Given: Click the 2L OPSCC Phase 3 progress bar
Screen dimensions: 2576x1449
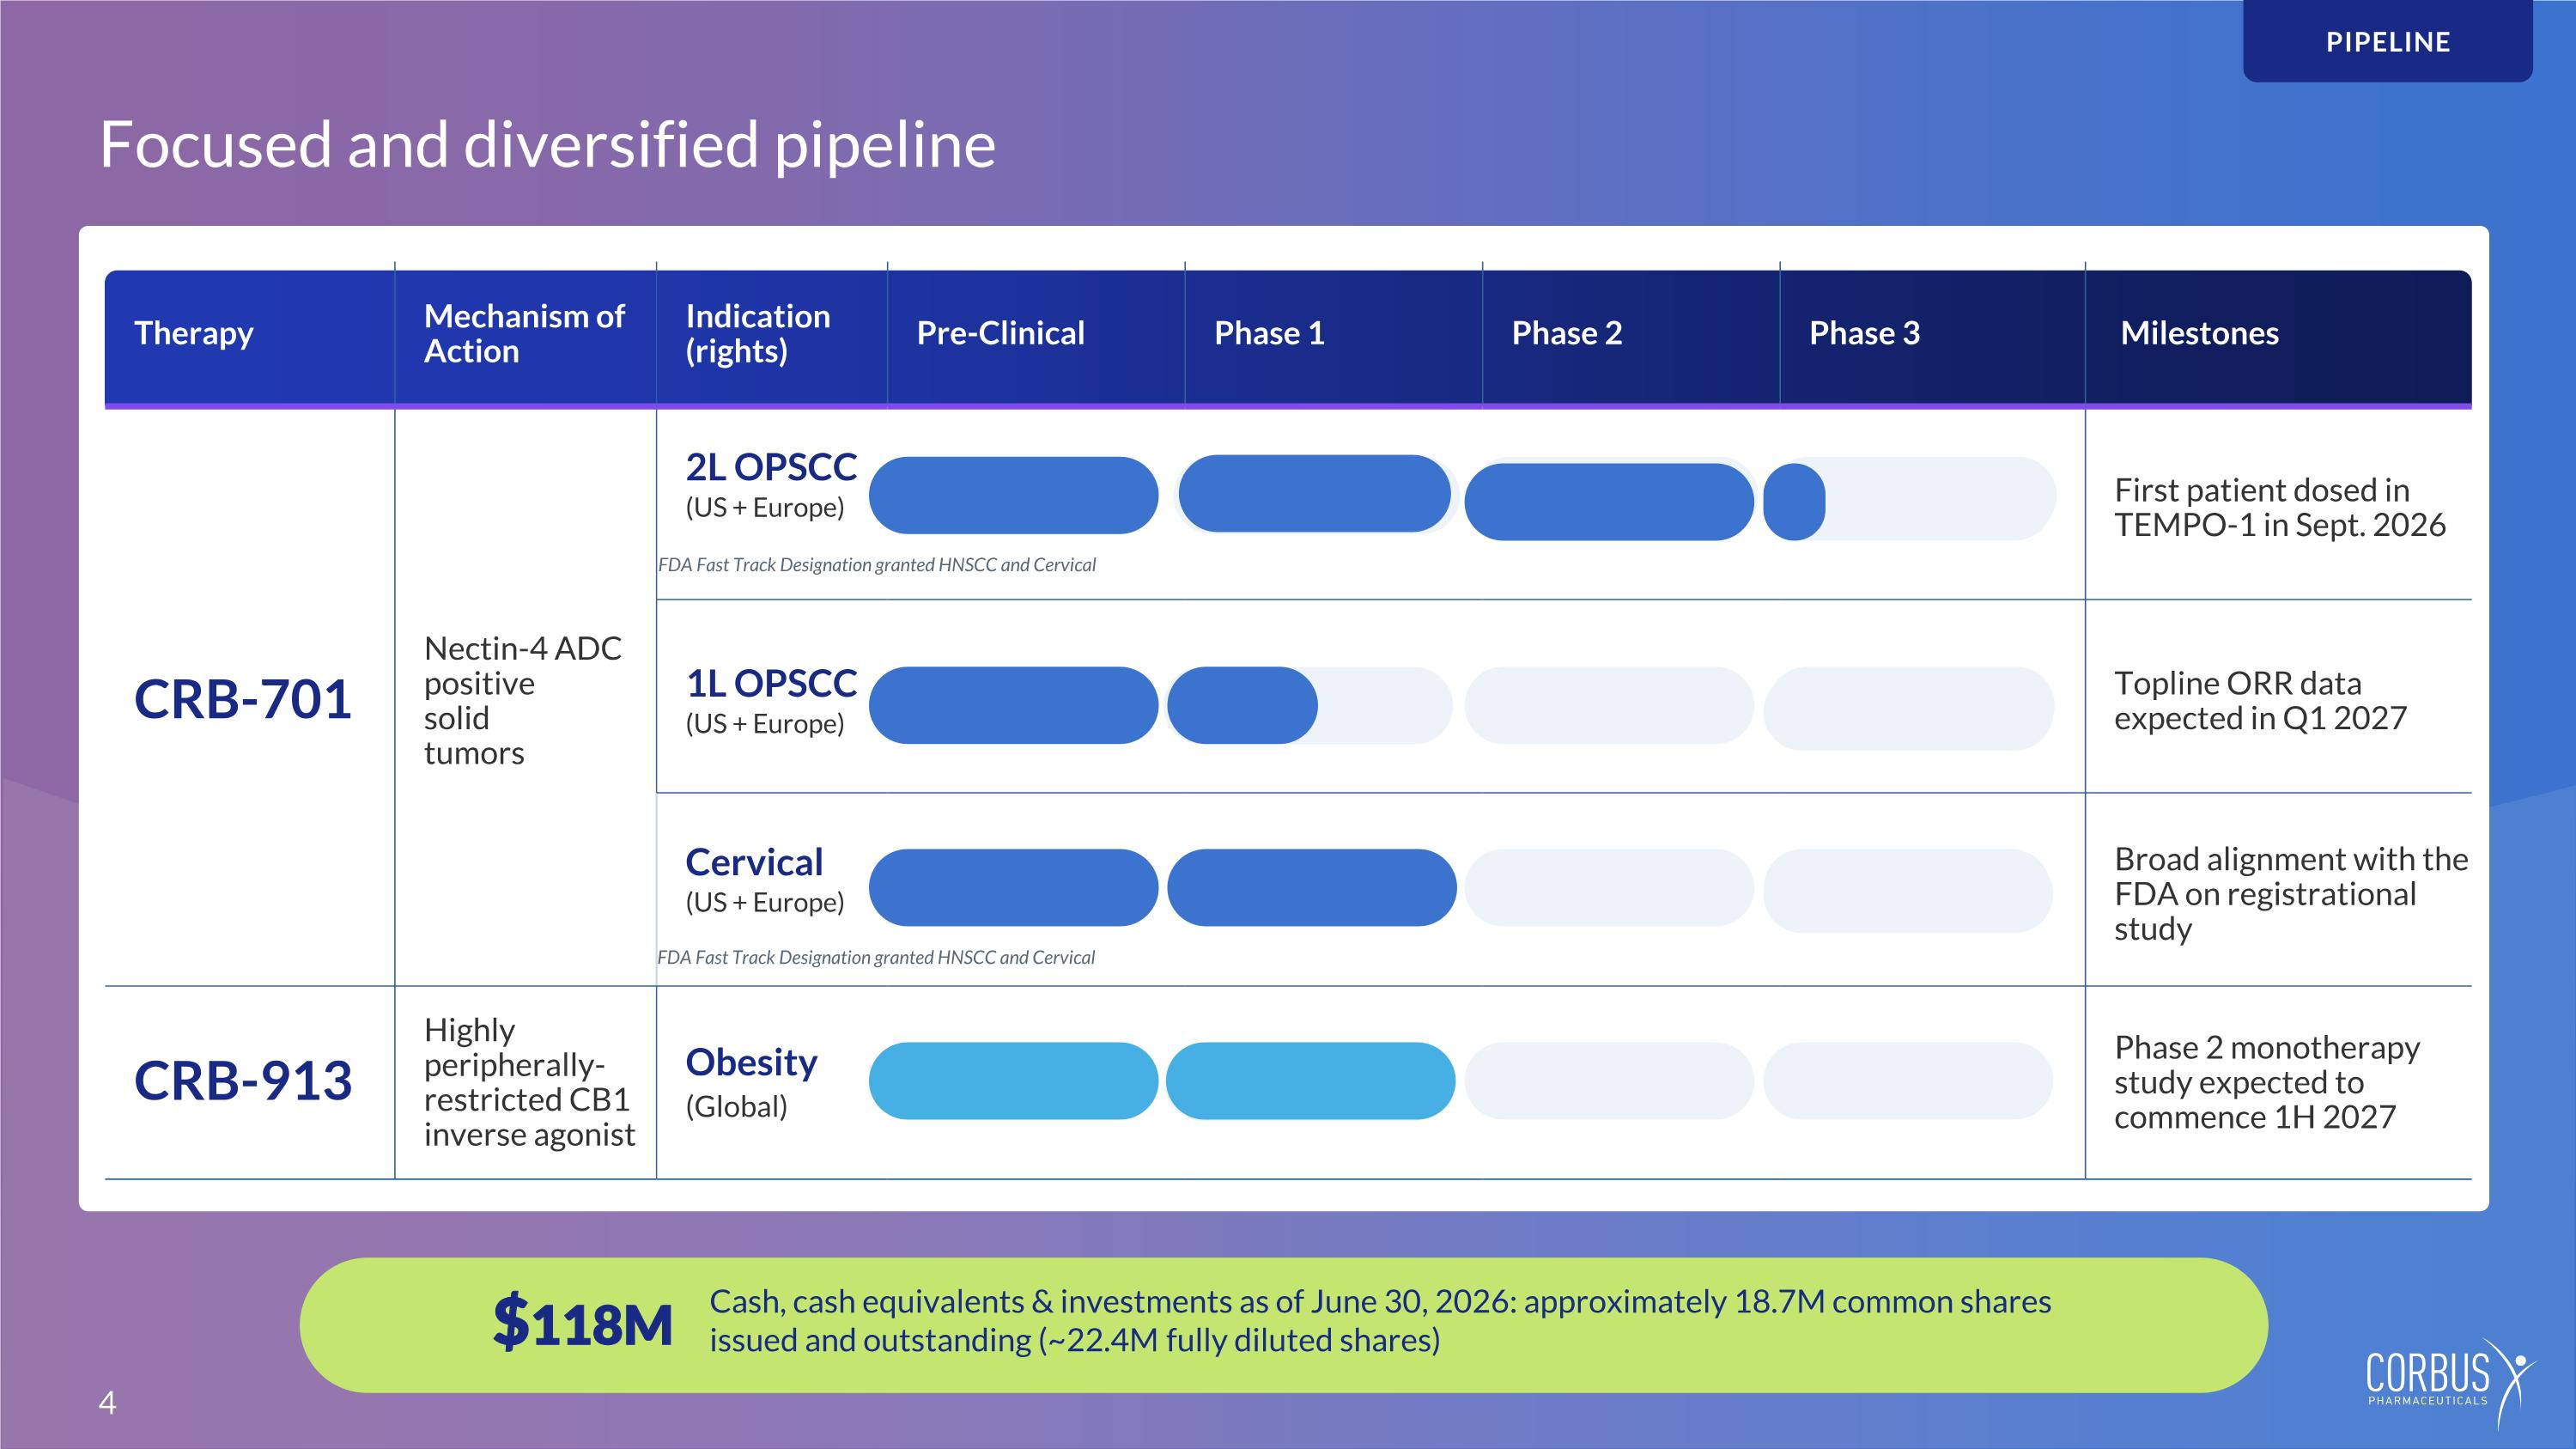Looking at the screenshot, I should coord(1909,499).
